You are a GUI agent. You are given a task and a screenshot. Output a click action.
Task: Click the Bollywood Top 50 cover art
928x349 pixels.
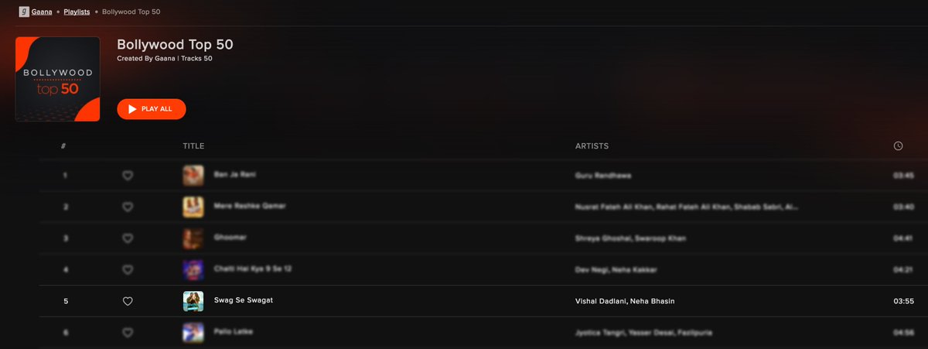tap(58, 79)
